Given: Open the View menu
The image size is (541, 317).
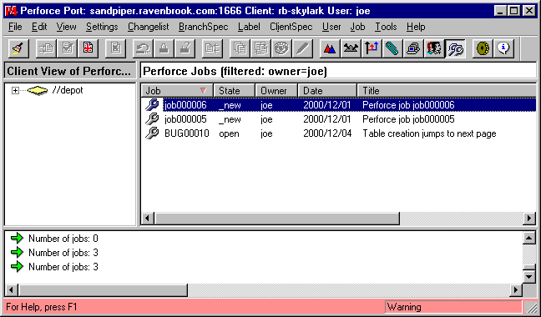Looking at the screenshot, I should (x=66, y=27).
